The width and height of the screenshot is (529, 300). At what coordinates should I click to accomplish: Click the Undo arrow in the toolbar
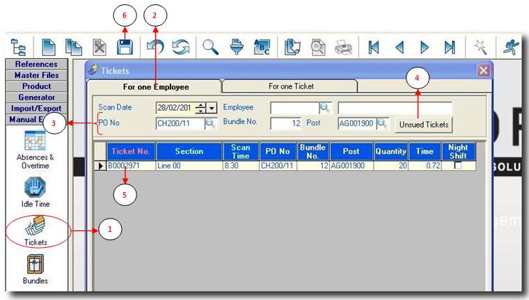155,48
